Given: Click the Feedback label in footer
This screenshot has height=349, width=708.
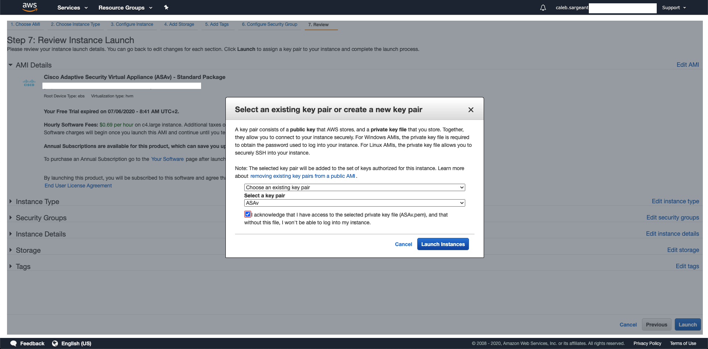Looking at the screenshot, I should (x=32, y=343).
